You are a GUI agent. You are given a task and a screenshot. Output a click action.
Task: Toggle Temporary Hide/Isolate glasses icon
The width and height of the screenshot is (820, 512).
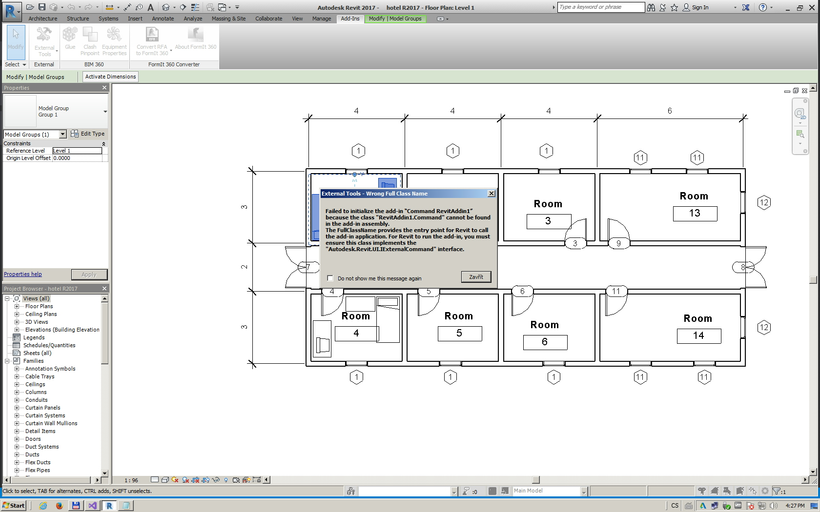click(216, 480)
